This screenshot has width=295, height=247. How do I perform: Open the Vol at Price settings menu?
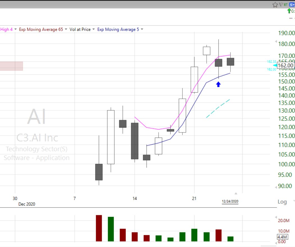pos(93,29)
